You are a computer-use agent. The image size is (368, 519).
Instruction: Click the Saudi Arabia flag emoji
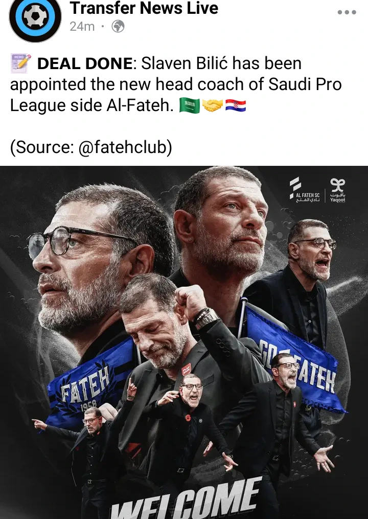190,106
